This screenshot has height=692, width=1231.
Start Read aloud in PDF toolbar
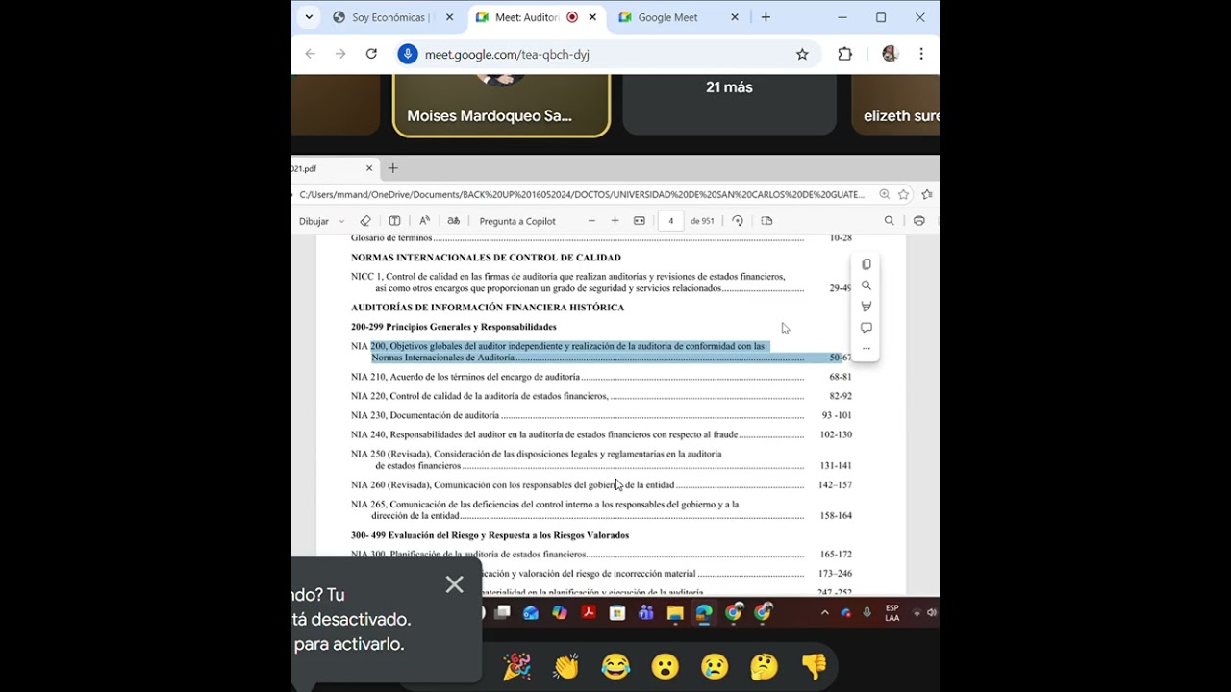pyautogui.click(x=424, y=221)
